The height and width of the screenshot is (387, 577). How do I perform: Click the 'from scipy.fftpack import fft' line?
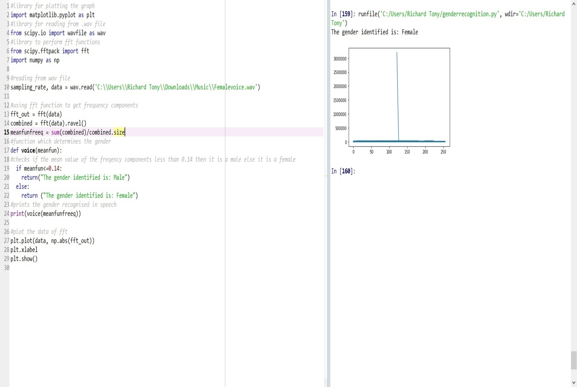point(50,51)
